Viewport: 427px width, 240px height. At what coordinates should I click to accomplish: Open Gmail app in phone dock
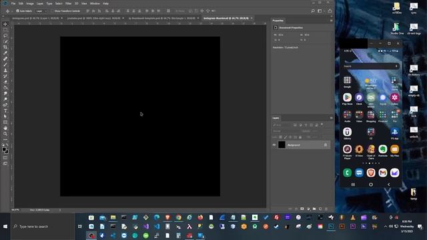click(382, 173)
